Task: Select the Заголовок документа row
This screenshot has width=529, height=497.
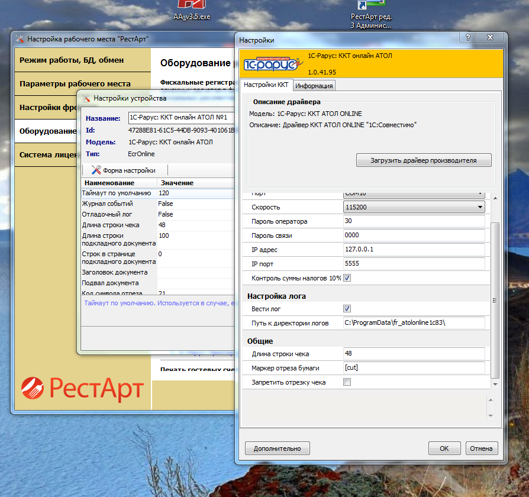Action: (x=158, y=272)
